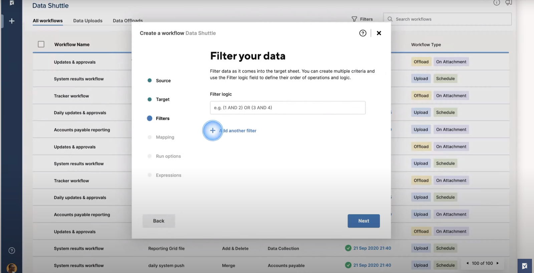Switch to Data Offloads tab
The image size is (534, 273).
click(128, 20)
